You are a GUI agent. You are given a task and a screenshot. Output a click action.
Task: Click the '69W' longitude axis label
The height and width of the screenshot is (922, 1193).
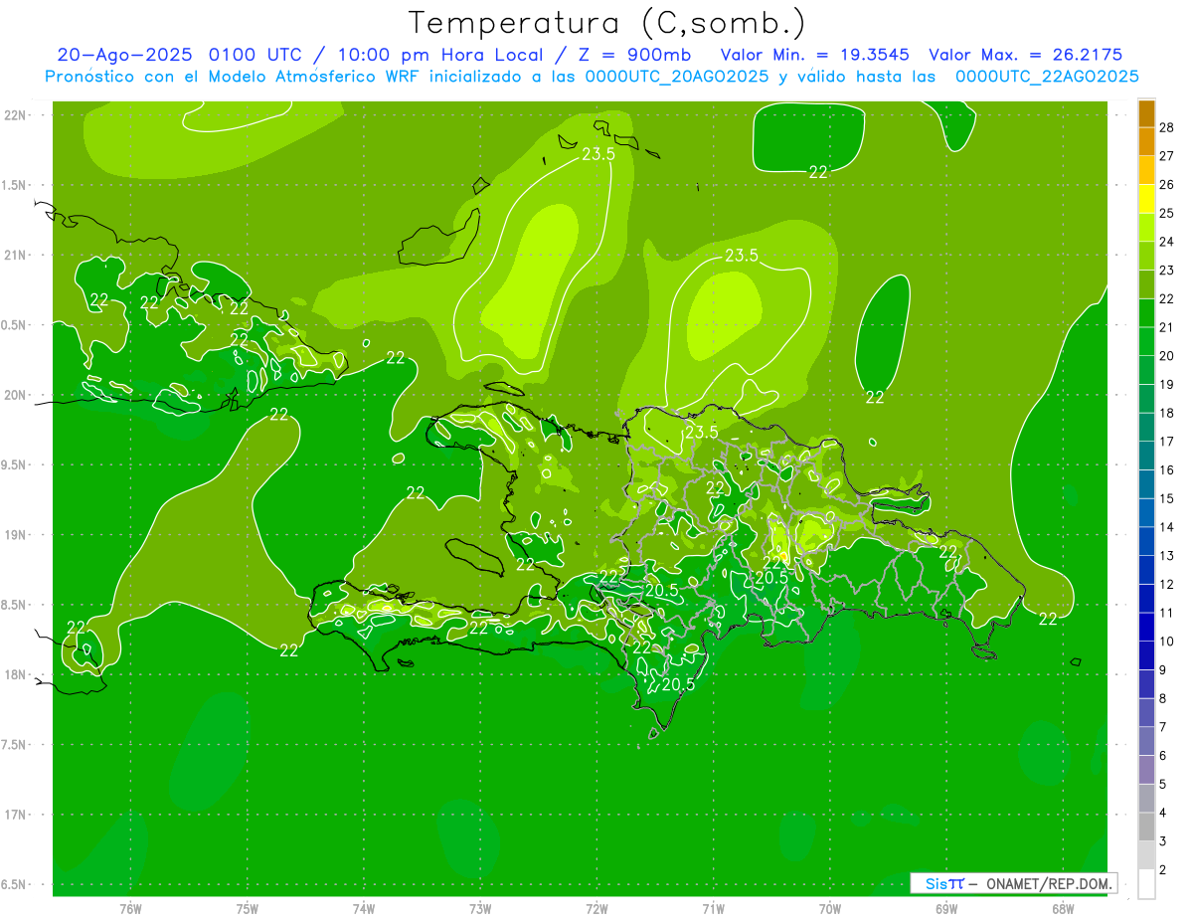coord(946,908)
